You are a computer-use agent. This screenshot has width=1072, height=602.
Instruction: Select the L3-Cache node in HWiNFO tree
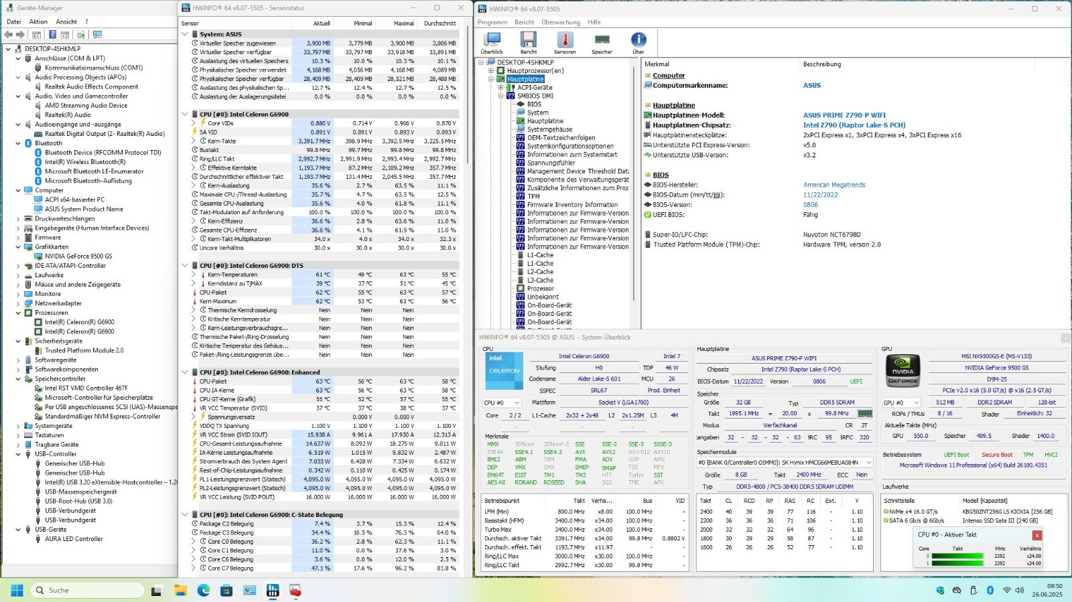click(540, 280)
